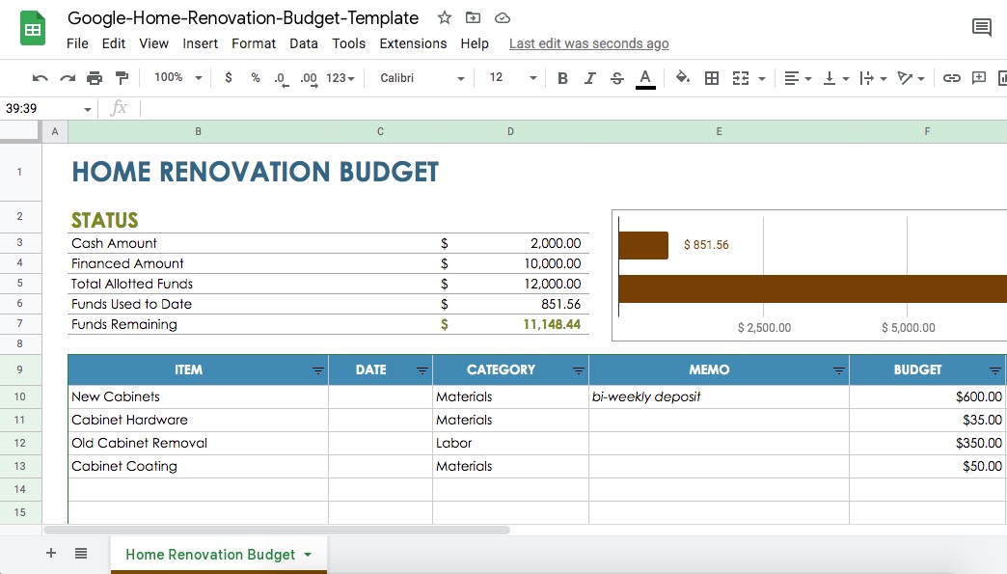Open the View menu
The height and width of the screenshot is (574, 1007).
point(154,43)
